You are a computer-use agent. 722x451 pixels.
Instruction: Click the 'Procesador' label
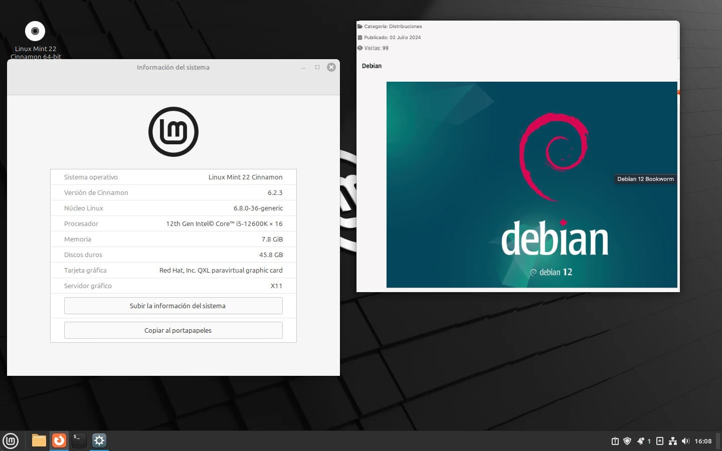(x=81, y=223)
